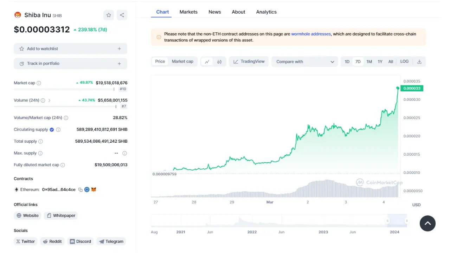This screenshot has height=253, width=450.
Task: Click plus icon on Track in portfolio
Action: coord(119,64)
